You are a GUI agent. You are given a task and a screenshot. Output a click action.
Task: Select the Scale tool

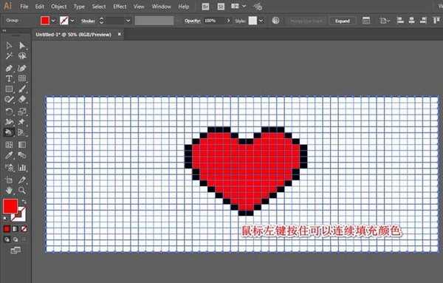point(22,112)
